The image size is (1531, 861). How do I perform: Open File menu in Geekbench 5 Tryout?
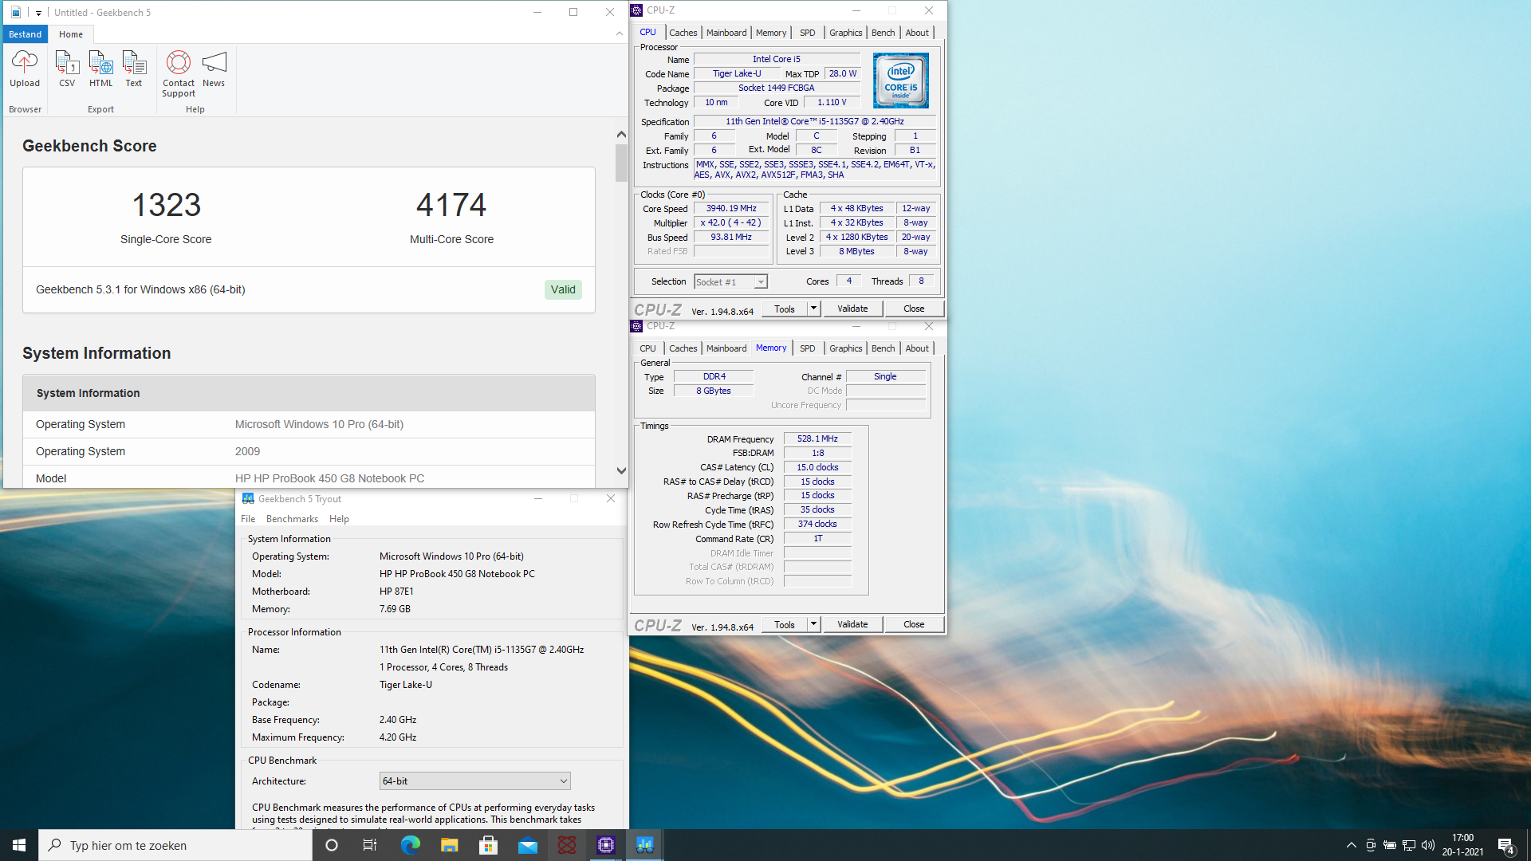(x=248, y=519)
